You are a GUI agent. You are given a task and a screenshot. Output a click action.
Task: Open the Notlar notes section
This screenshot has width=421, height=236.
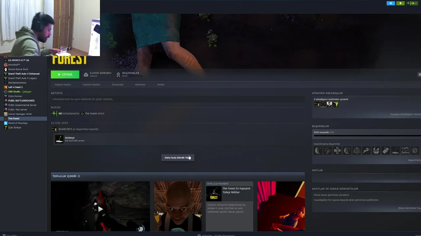coord(366,179)
